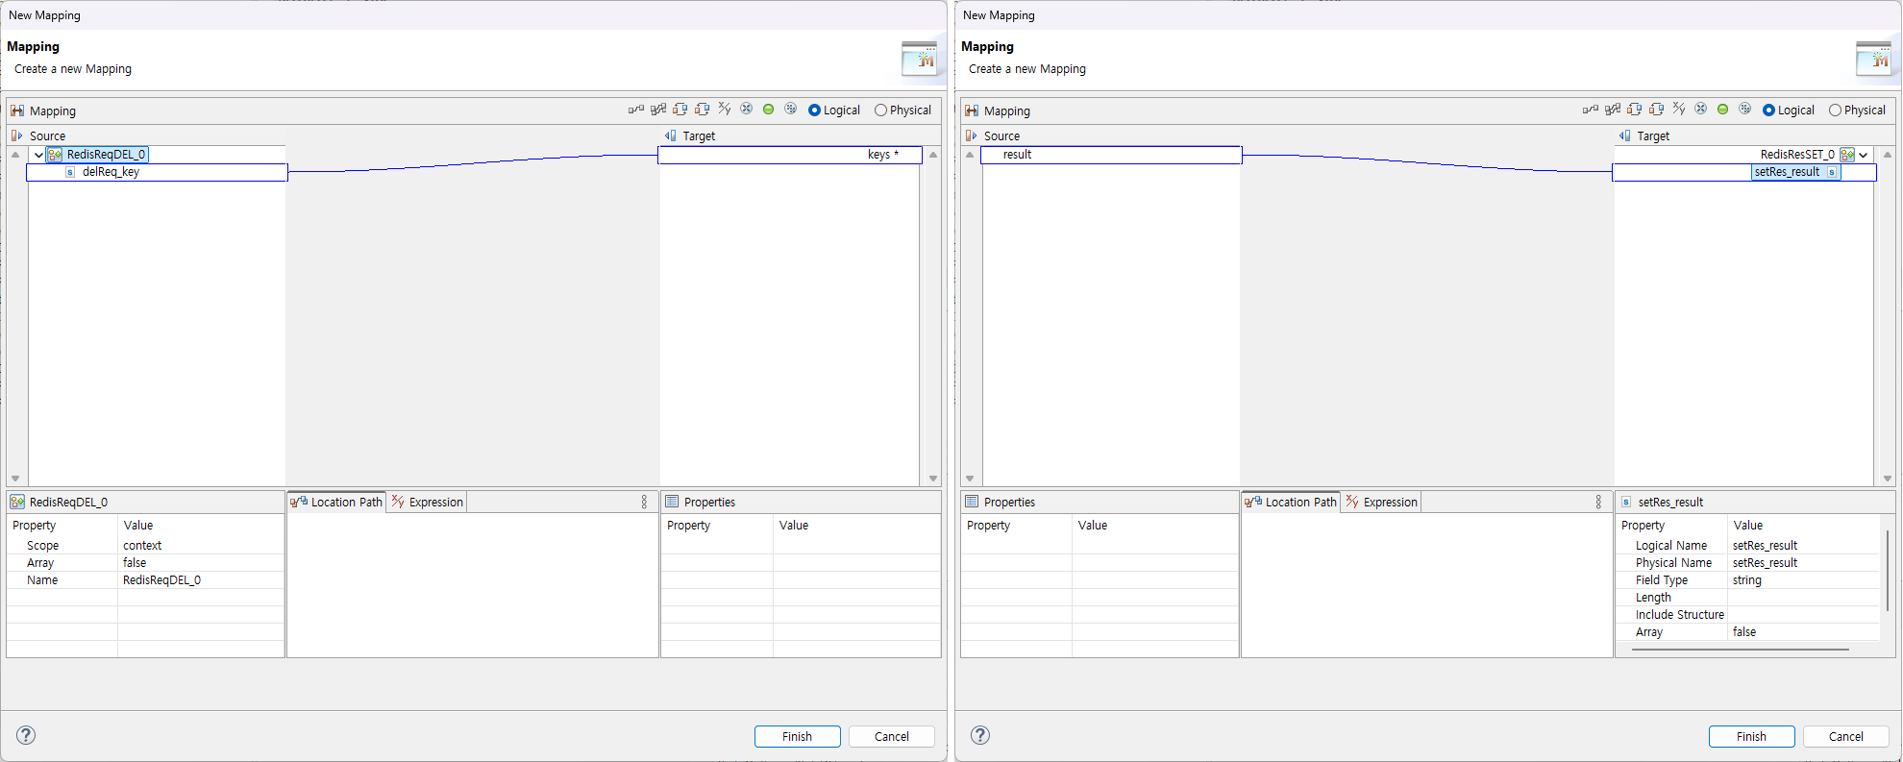This screenshot has height=762, width=1903.
Task: Click the RedisReqDEL_0 structure icon in Source tree
Action: [x=55, y=155]
